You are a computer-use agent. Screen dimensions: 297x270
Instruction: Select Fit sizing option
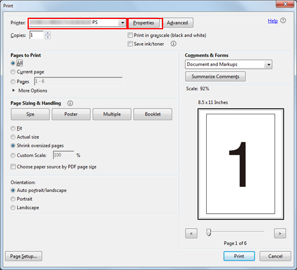[x=13, y=128]
